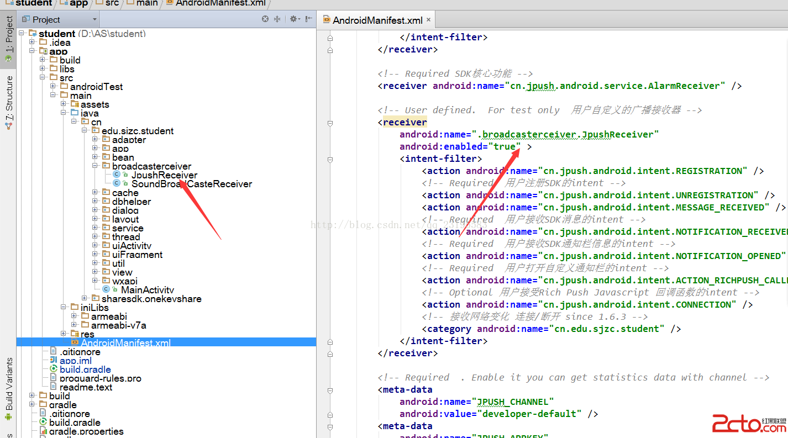Expand the adapter package node
788x438 pixels.
point(95,140)
